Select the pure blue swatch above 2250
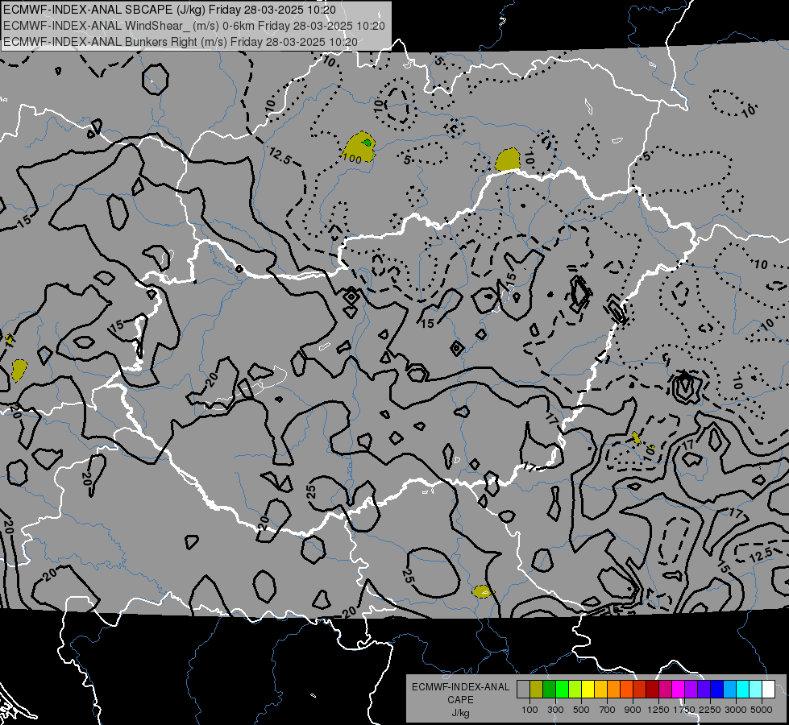This screenshot has width=789, height=725. 717,690
